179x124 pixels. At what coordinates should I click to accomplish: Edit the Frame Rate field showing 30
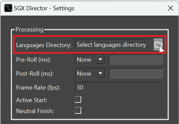point(119,87)
